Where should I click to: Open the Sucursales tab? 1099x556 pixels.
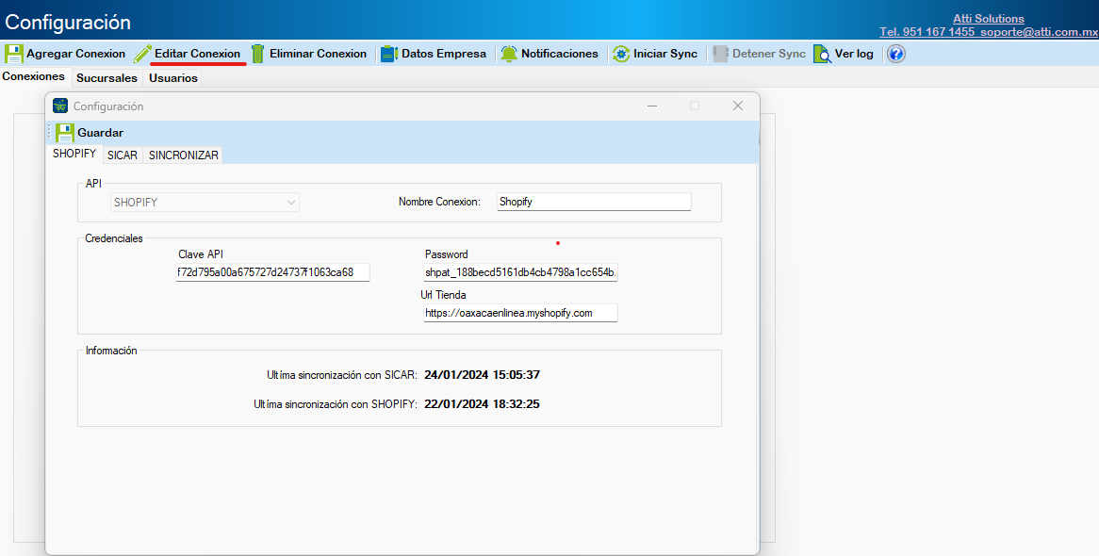point(107,78)
